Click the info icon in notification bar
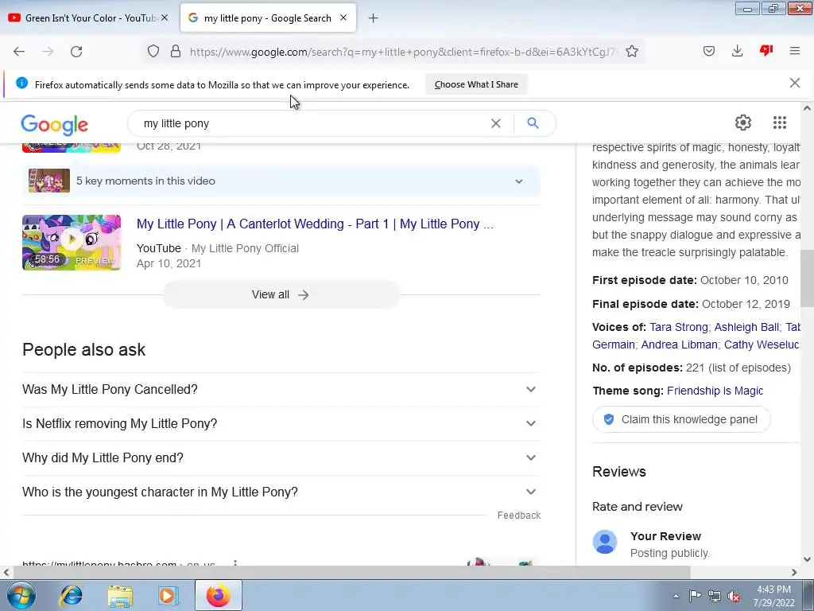The width and height of the screenshot is (814, 611). click(21, 83)
